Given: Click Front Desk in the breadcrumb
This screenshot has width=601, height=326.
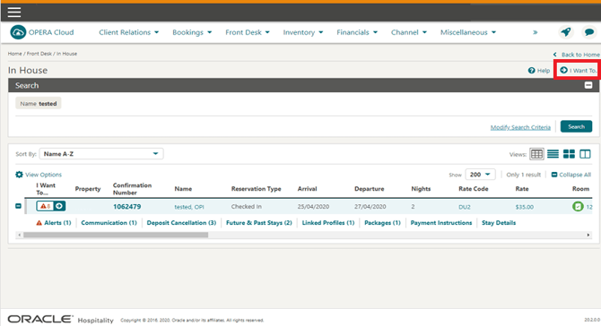Looking at the screenshot, I should [x=39, y=54].
